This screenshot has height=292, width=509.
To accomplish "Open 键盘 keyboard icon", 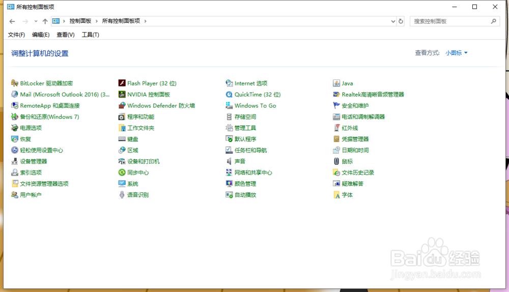I will [122, 139].
